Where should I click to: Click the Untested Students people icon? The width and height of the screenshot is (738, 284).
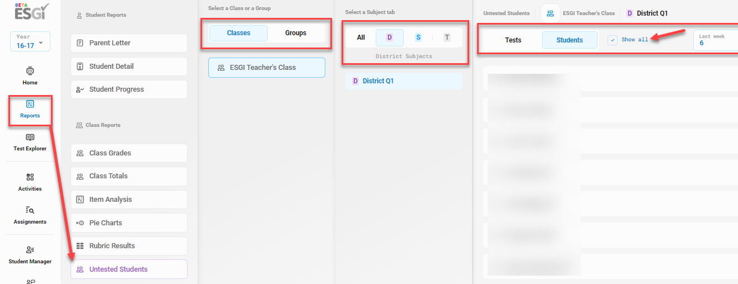click(x=80, y=269)
